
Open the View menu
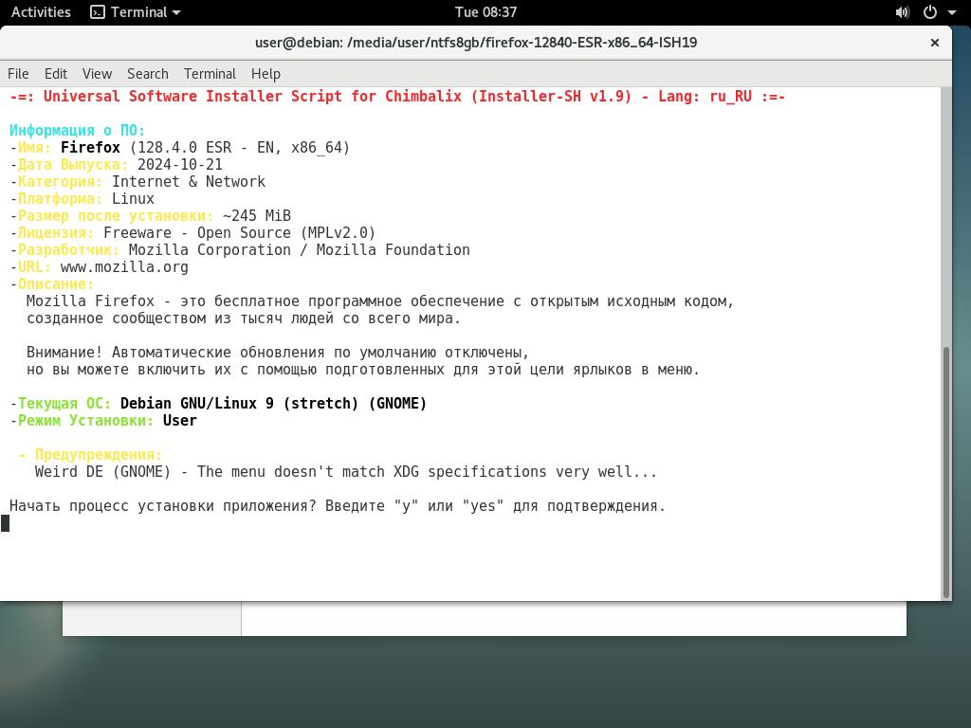pyautogui.click(x=98, y=74)
